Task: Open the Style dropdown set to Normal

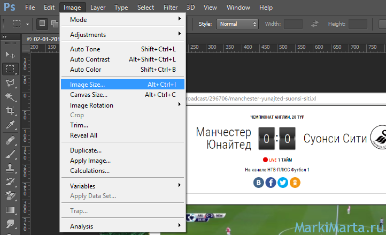Action: 237,24
